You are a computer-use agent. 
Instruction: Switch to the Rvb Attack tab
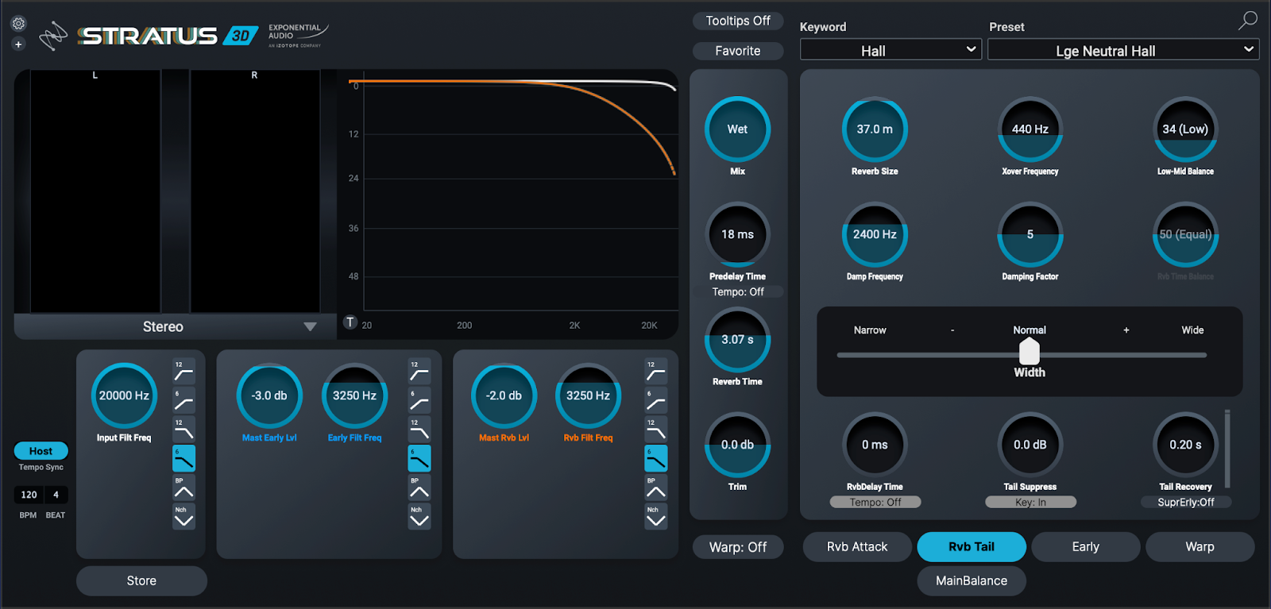click(x=857, y=547)
